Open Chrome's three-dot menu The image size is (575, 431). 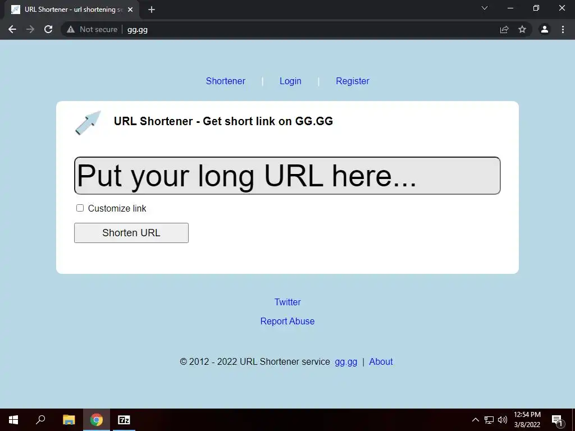[x=563, y=29]
